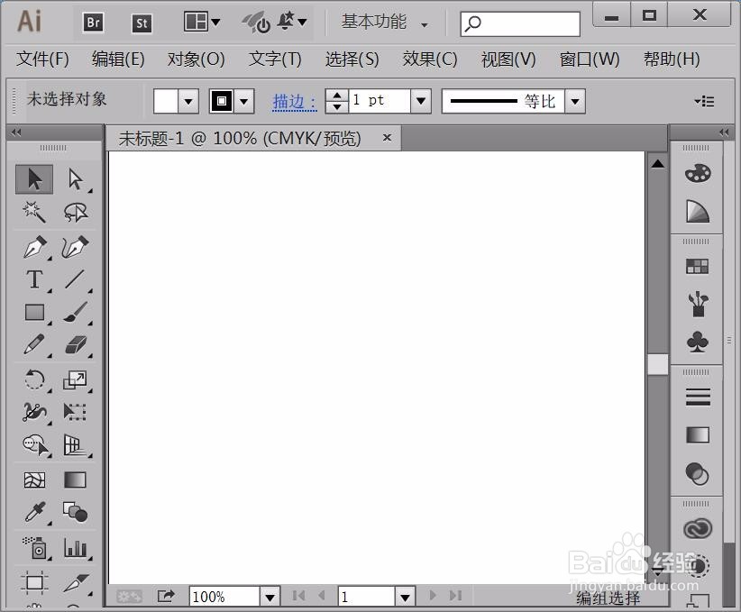This screenshot has width=741, height=612.
Task: Select the Curvature tool
Action: coord(75,247)
